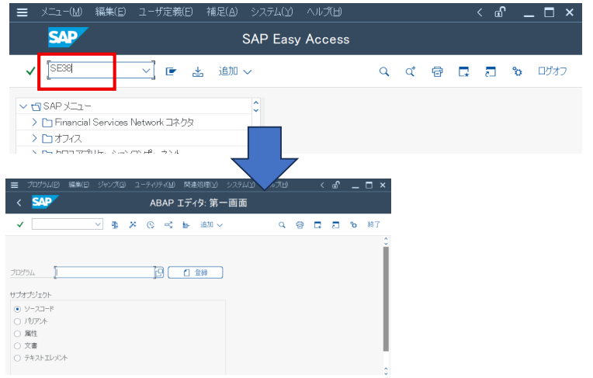Viewport: 593px width, 378px height.
Task: Open the settings gear icon in Easy Access toolbar
Action: 517,71
